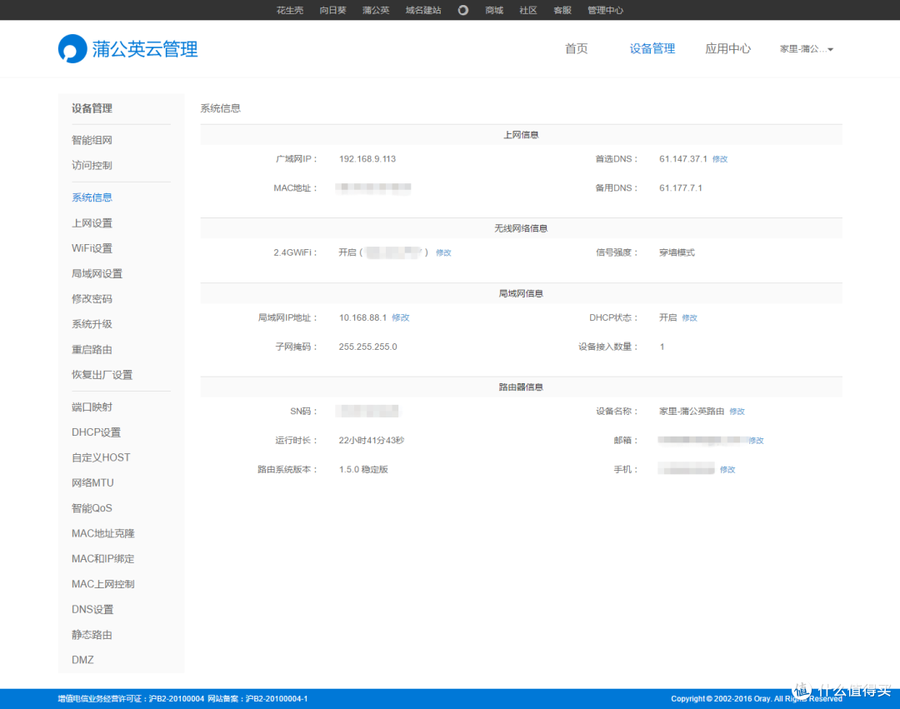Click the 蒲公英云管理 dandelion logo
Viewport: 900px width, 709px height.
(x=128, y=49)
